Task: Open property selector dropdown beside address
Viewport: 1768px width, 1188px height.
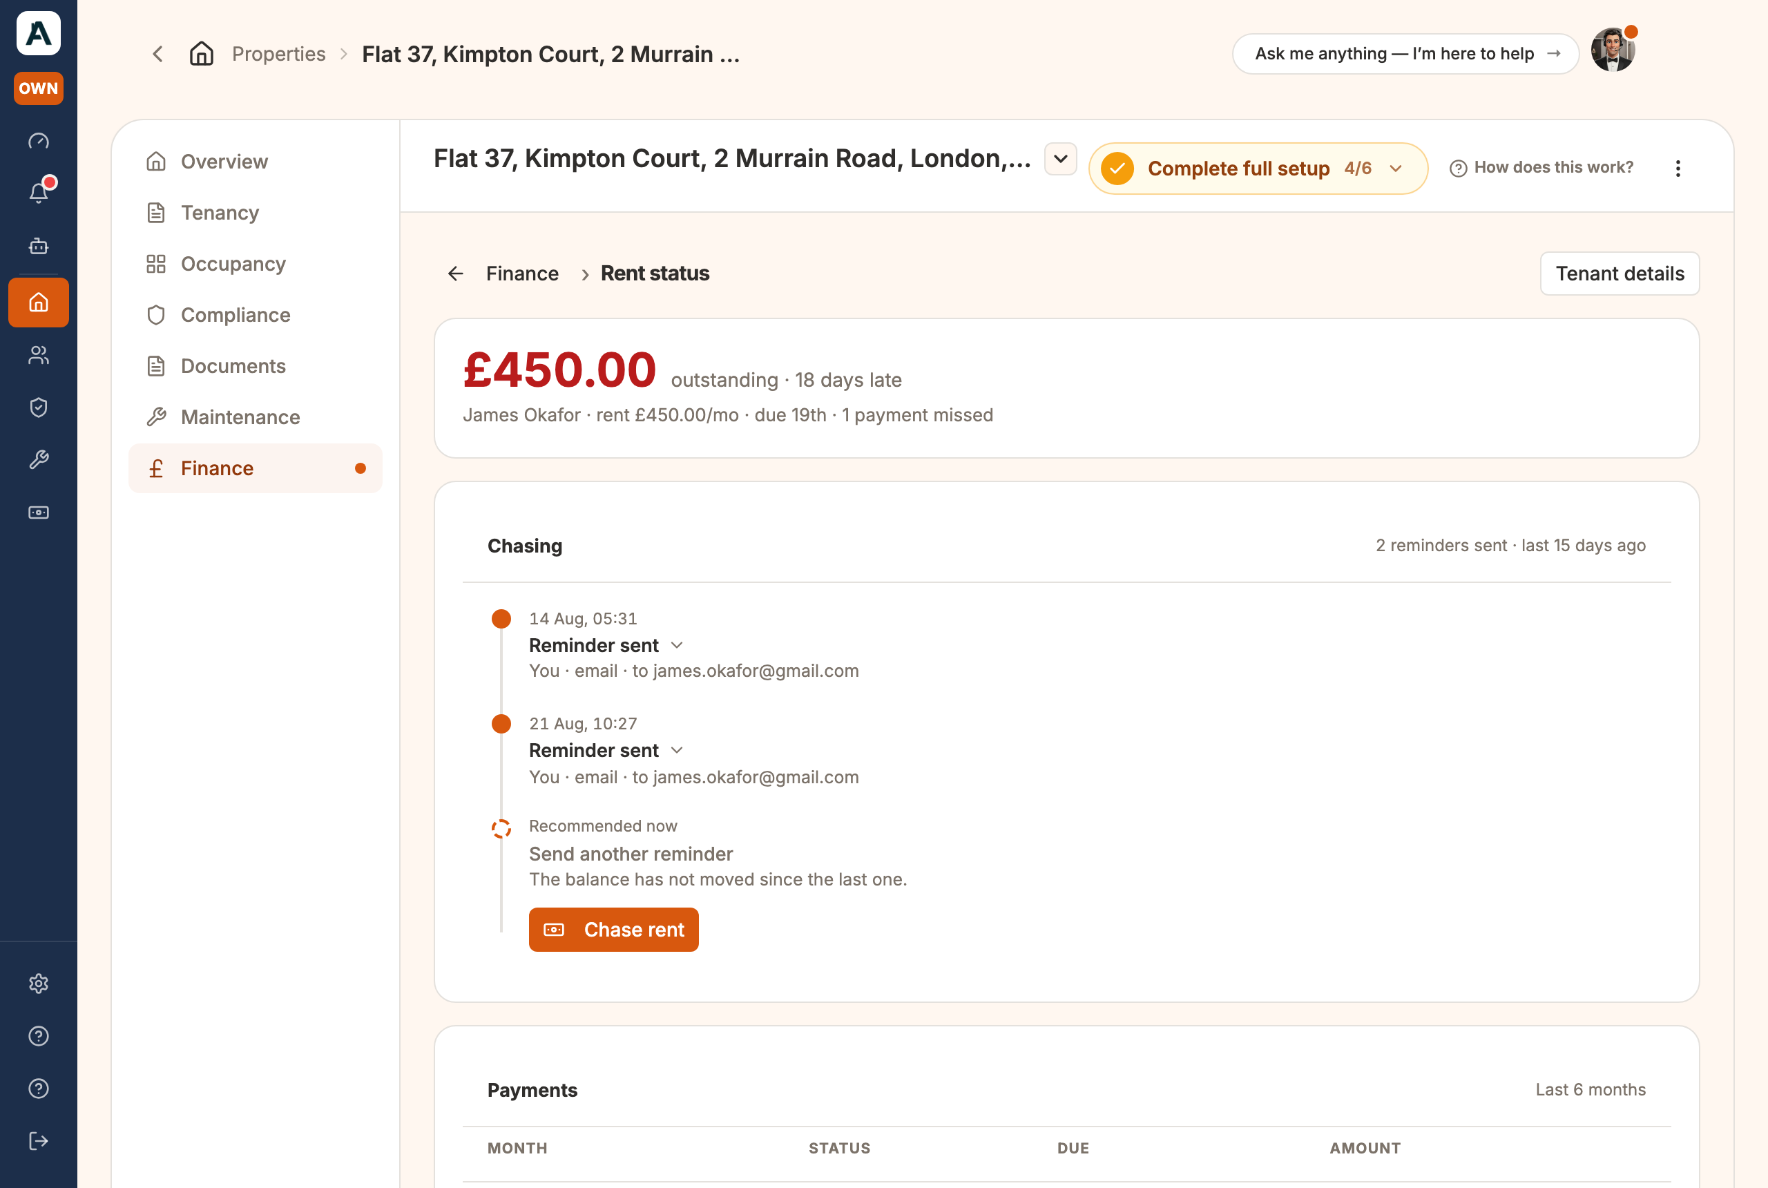Action: pyautogui.click(x=1061, y=159)
